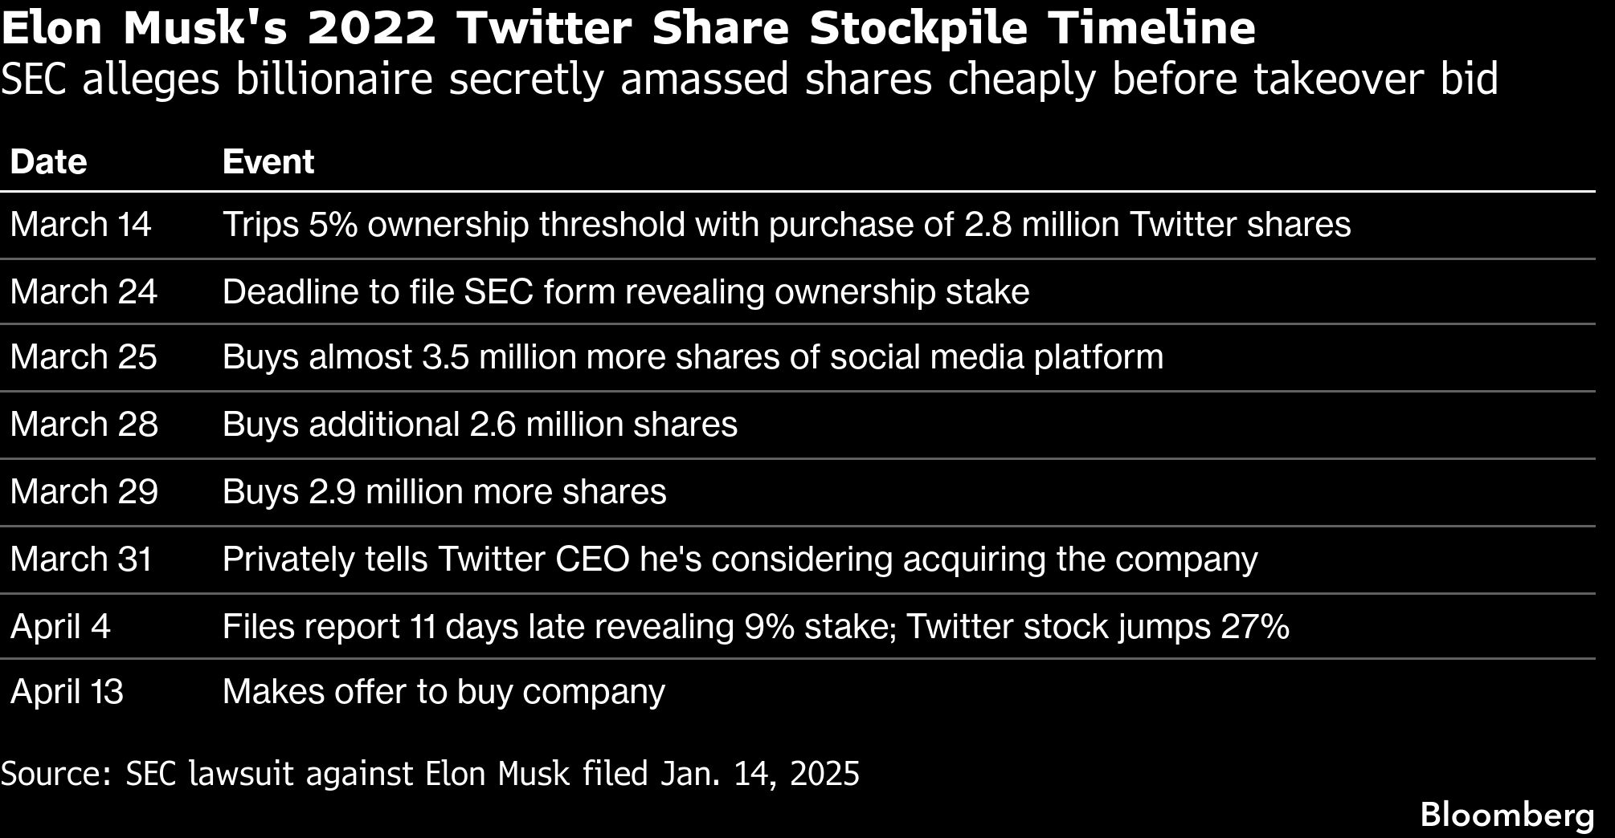Click the 'Buys almost 3.5 million more' event

(693, 358)
